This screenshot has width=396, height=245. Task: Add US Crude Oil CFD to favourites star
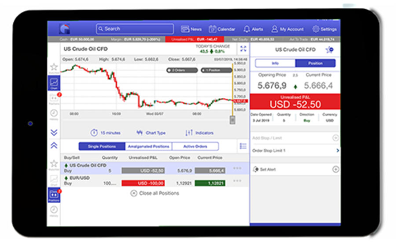[x=330, y=50]
